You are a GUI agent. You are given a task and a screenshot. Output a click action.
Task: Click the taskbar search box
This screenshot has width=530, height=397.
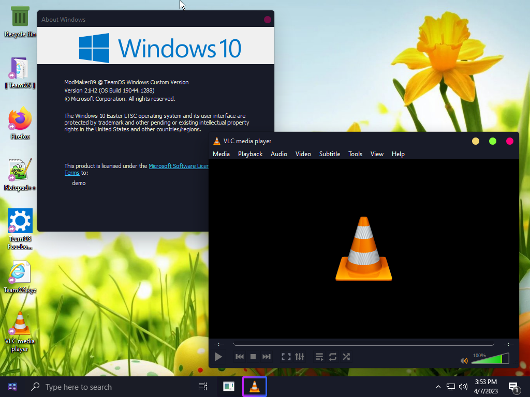pyautogui.click(x=108, y=387)
